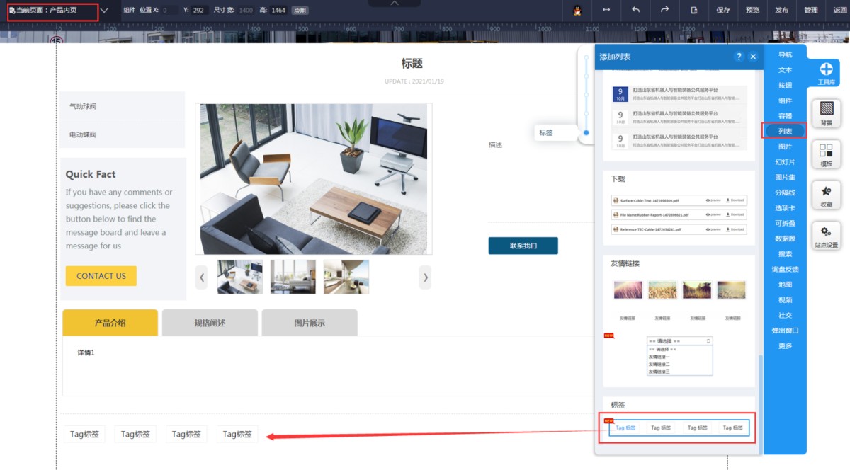Screen dimensions: 850x470
Task: Select 图片 in the component category menu
Action: pos(785,147)
